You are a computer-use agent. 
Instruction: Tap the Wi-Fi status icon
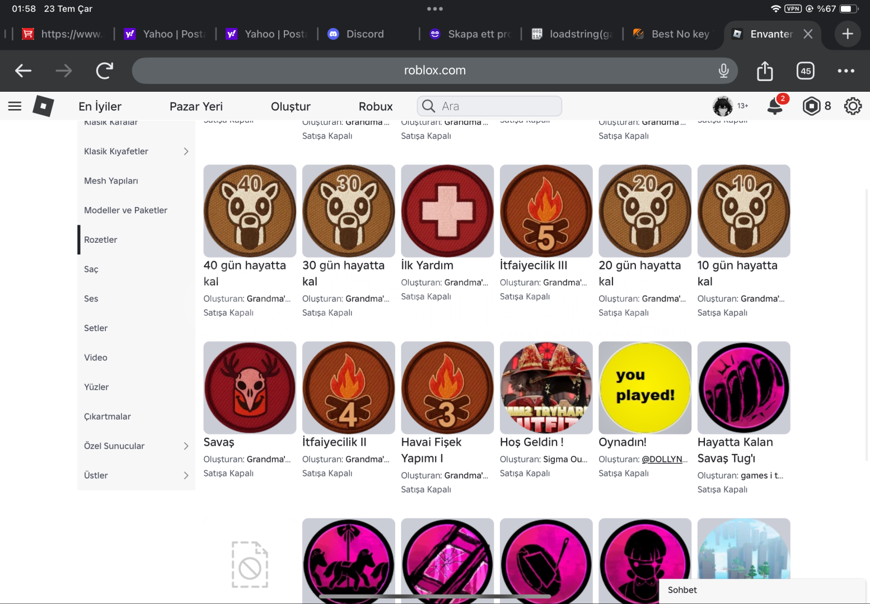(x=775, y=8)
